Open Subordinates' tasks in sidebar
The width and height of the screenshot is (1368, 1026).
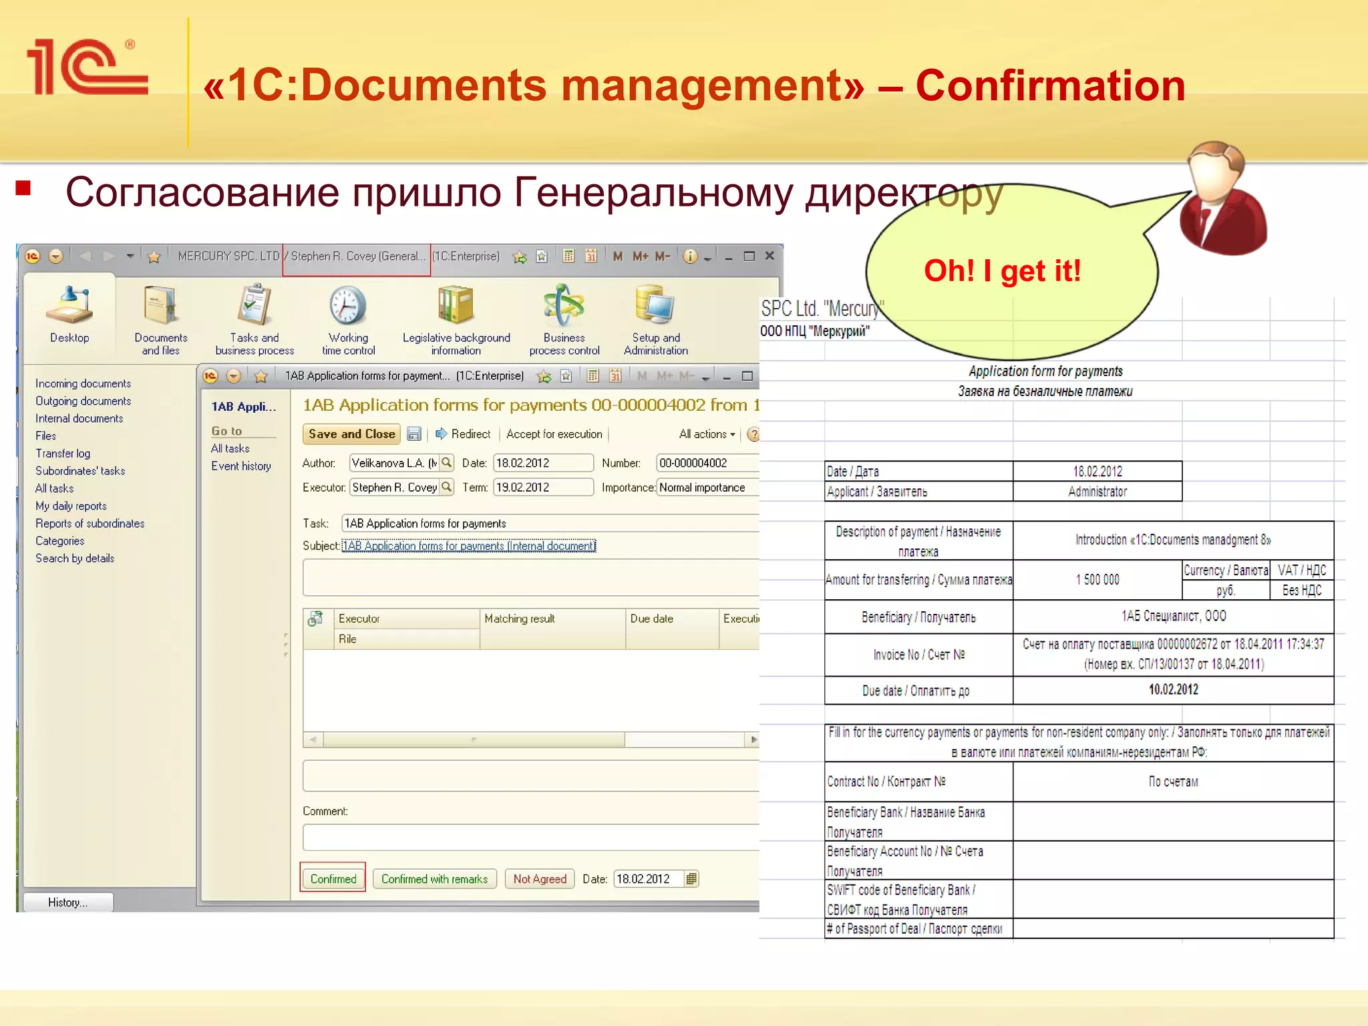click(80, 470)
